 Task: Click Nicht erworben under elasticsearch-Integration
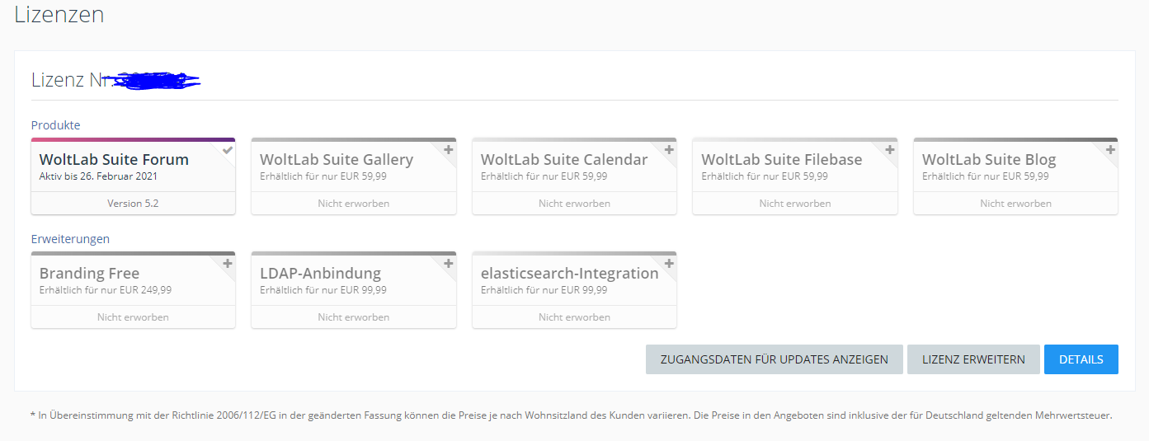point(574,317)
